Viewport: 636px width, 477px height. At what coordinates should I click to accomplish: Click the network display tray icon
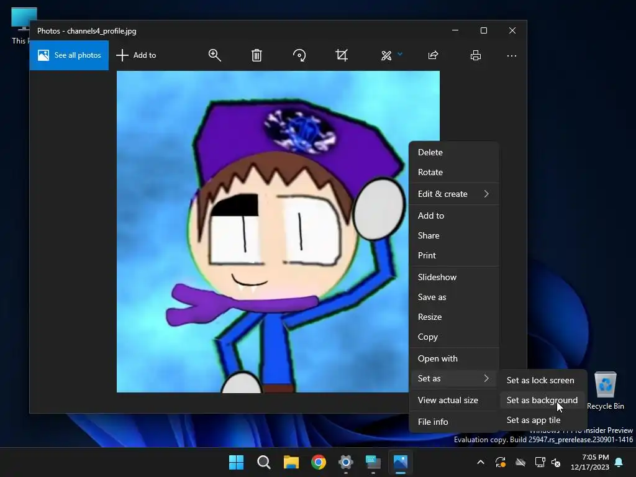[540, 462]
